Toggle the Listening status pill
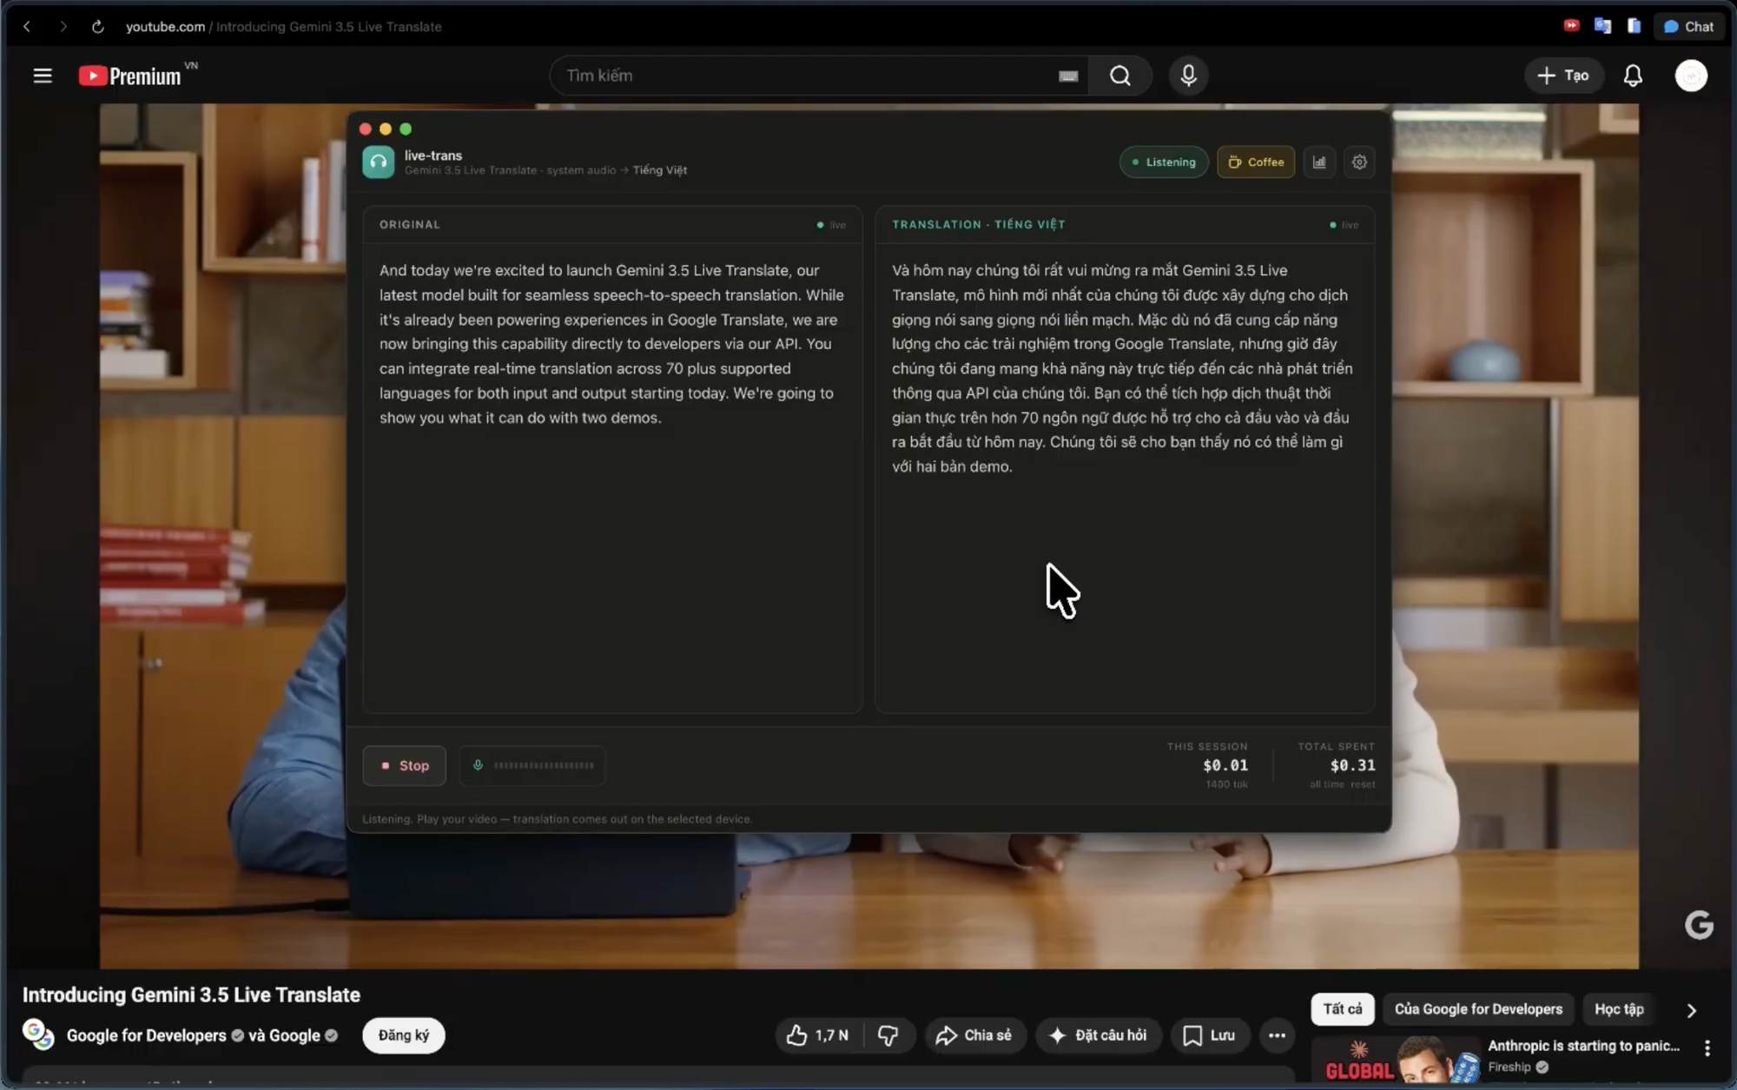 1164,162
